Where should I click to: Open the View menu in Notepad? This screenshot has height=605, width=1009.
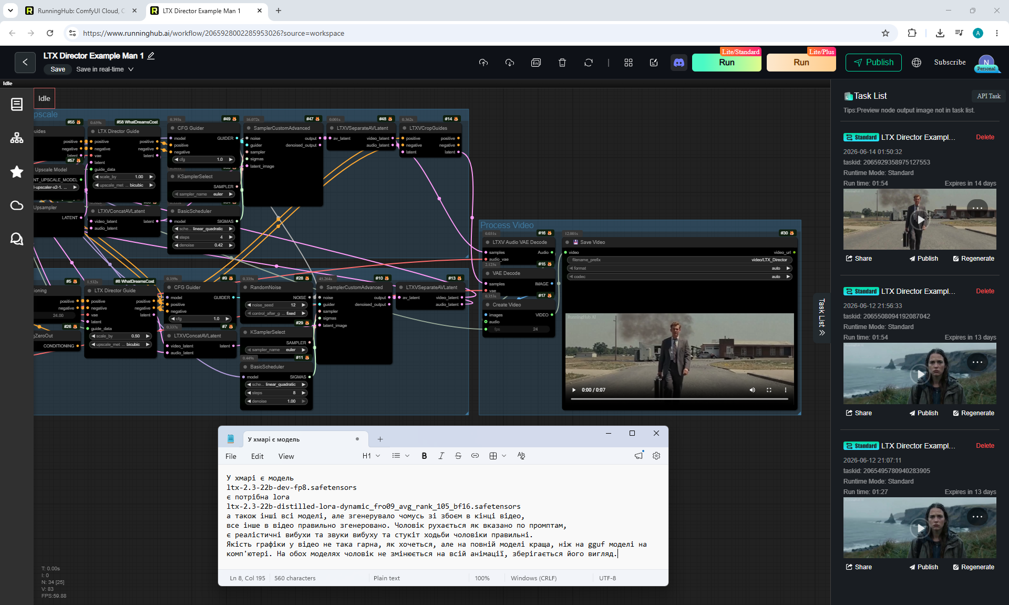pos(286,456)
